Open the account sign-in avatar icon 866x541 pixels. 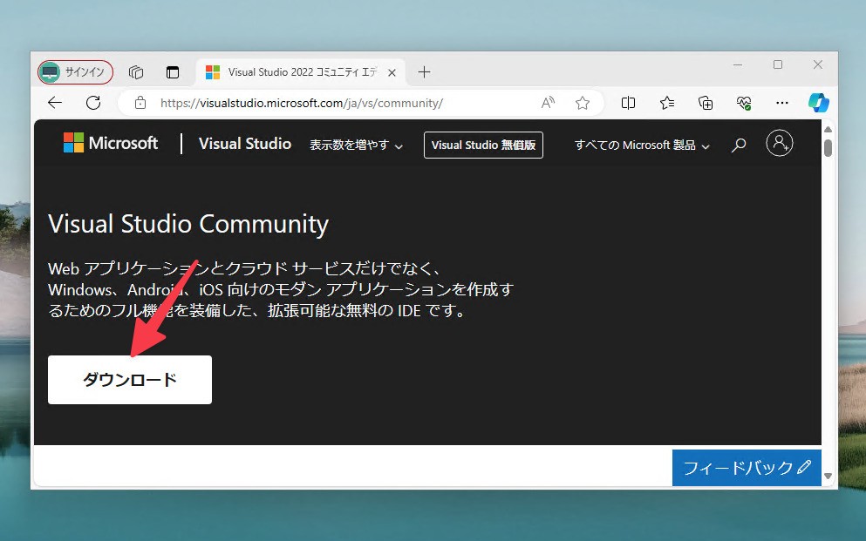coord(780,144)
